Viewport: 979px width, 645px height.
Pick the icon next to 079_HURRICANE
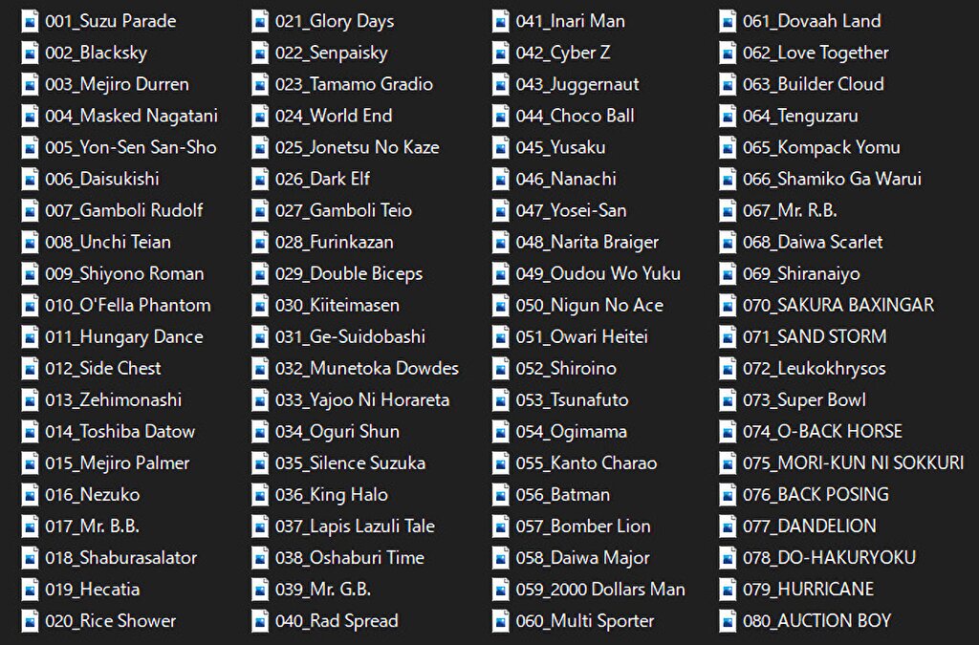tap(728, 591)
